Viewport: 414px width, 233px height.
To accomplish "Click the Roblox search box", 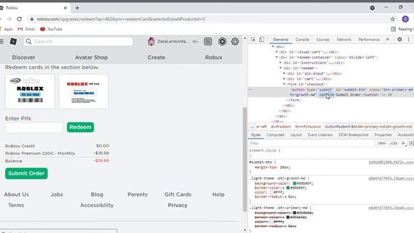I will [x=78, y=41].
